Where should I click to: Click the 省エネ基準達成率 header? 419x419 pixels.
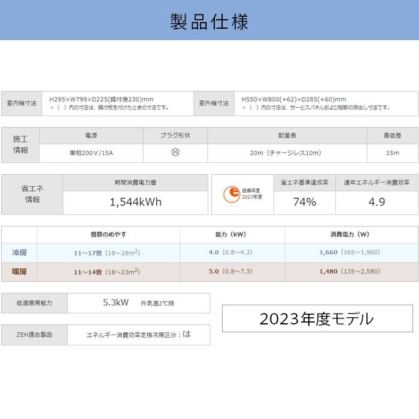tap(304, 183)
